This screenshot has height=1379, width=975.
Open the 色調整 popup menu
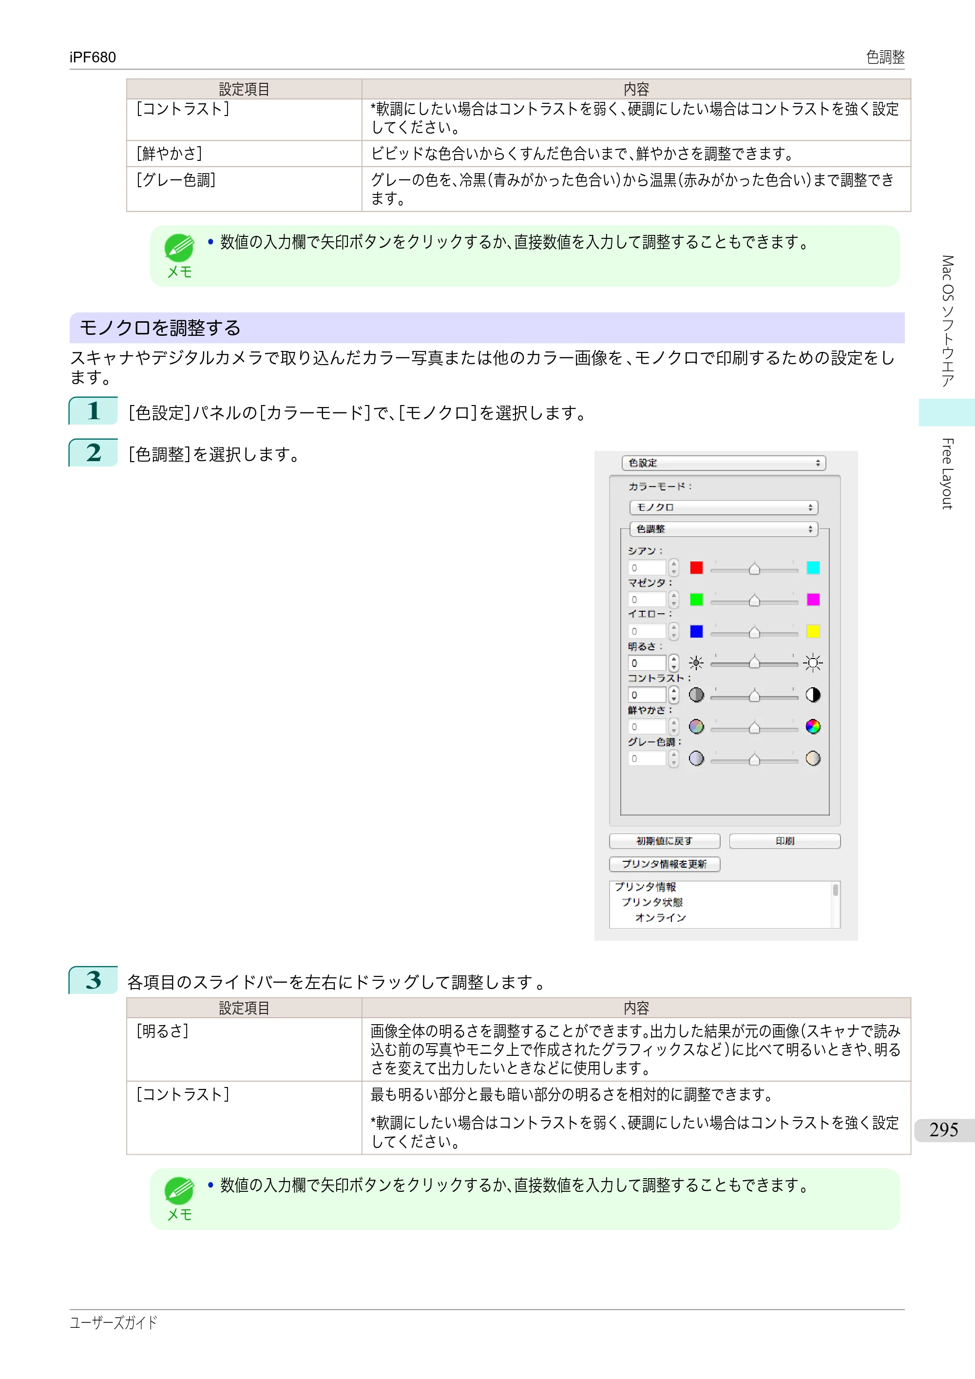pyautogui.click(x=724, y=529)
